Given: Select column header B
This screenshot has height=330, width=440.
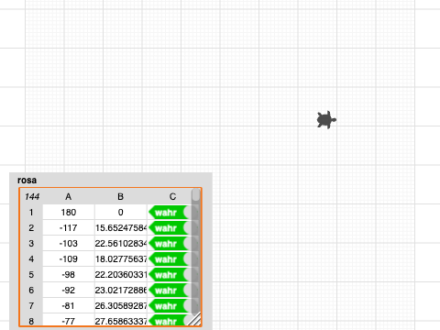Looking at the screenshot, I should coord(121,196).
